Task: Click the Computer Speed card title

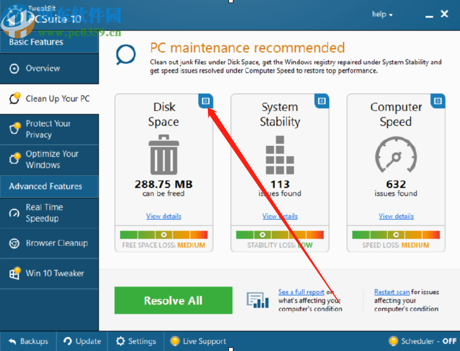Action: point(396,114)
